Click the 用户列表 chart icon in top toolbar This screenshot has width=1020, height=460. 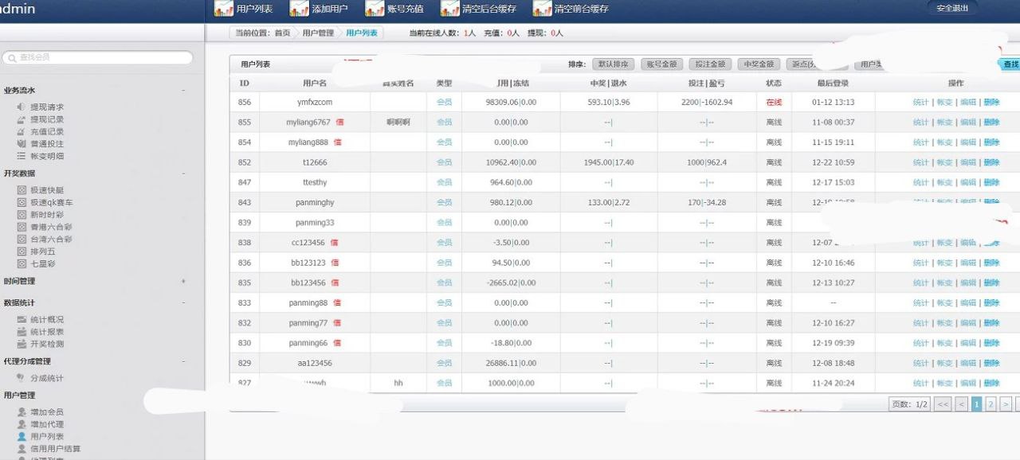click(x=224, y=9)
